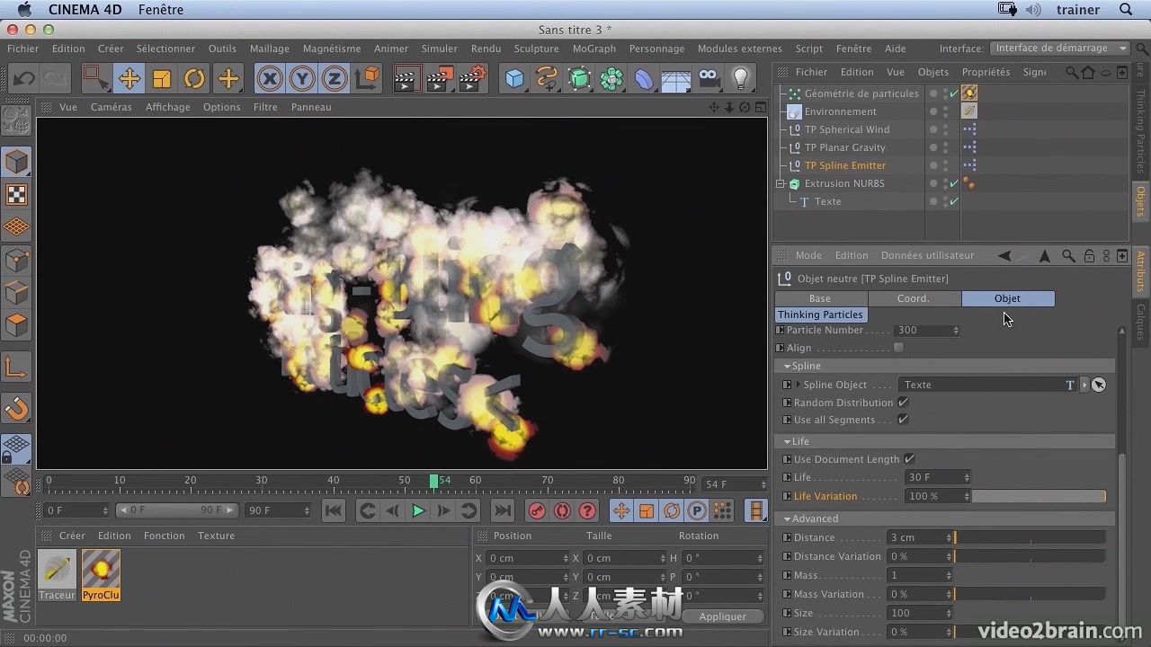
Task: Toggle X axis lock
Action: [270, 79]
